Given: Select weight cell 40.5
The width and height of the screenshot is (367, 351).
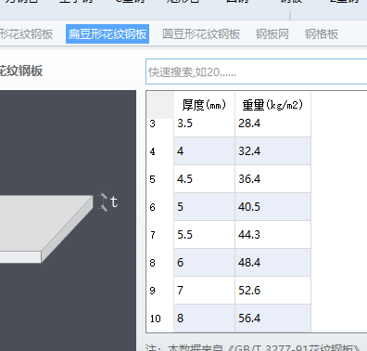Looking at the screenshot, I should 272,207.
